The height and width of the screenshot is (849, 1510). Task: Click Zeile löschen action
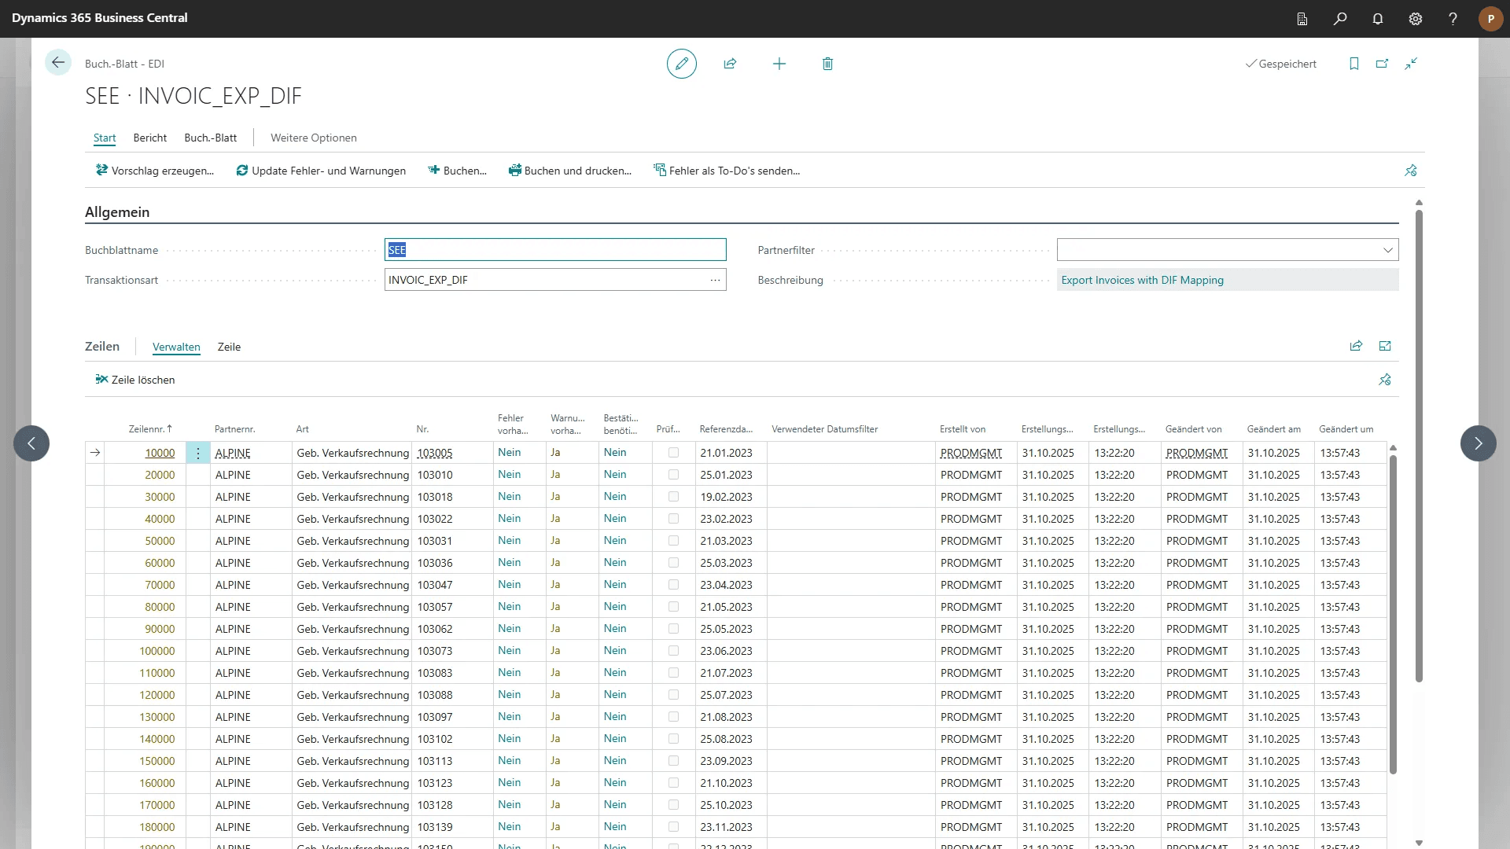point(135,380)
